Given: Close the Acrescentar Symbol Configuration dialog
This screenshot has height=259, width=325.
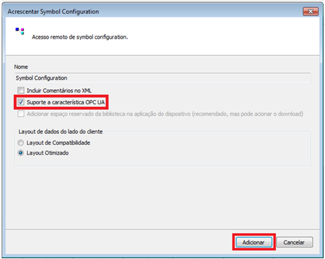Looking at the screenshot, I should pyautogui.click(x=310, y=11).
